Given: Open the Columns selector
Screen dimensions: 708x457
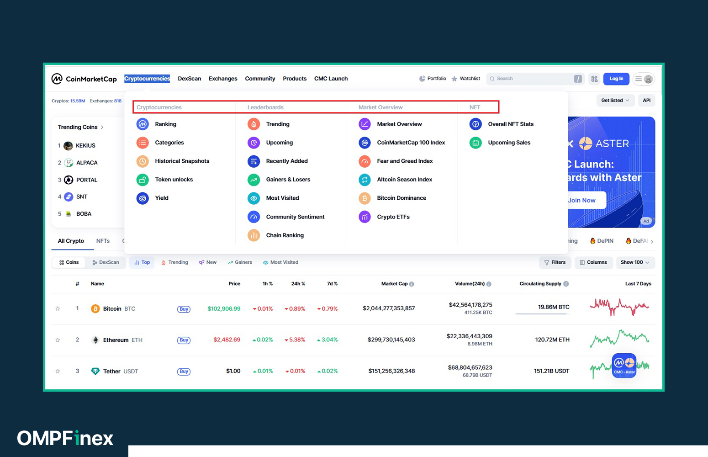Looking at the screenshot, I should point(593,262).
